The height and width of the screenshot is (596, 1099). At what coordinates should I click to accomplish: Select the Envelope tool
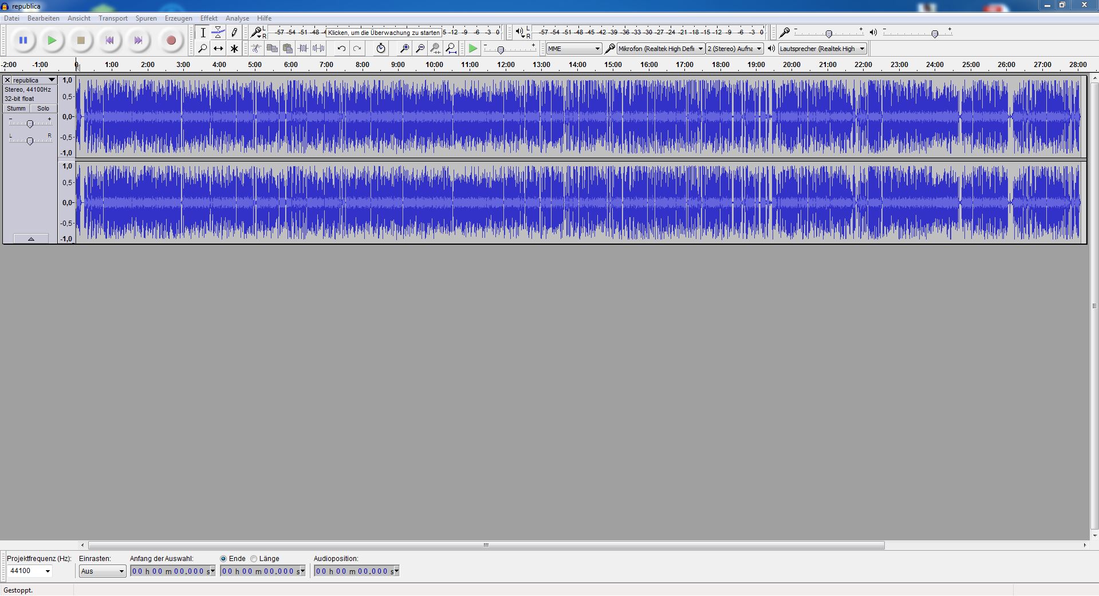coord(218,33)
